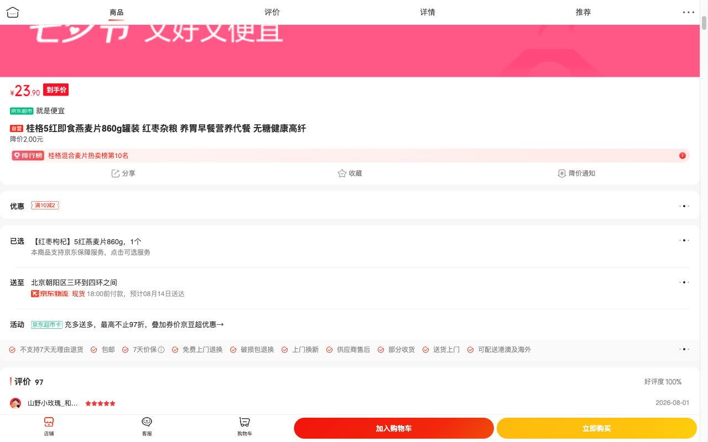Click the check icon beside 免费上门退换
This screenshot has height=442, width=708.
(175, 350)
